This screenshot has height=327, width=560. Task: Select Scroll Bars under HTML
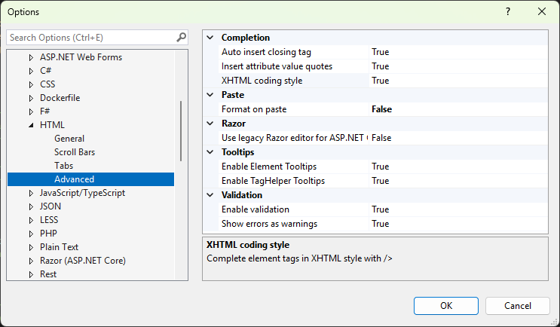pyautogui.click(x=74, y=152)
